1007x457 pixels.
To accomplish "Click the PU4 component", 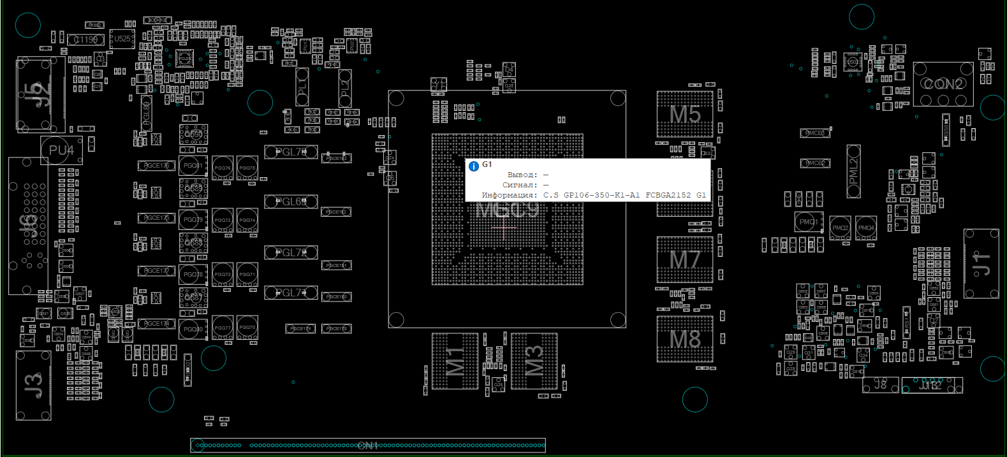I will 61,150.
